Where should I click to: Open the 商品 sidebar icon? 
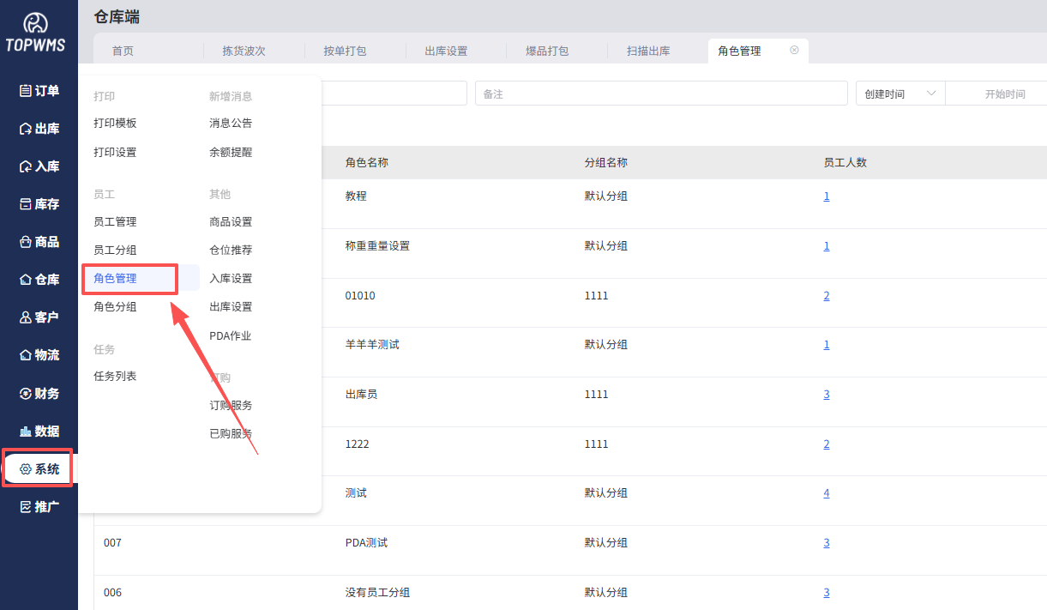pos(26,242)
